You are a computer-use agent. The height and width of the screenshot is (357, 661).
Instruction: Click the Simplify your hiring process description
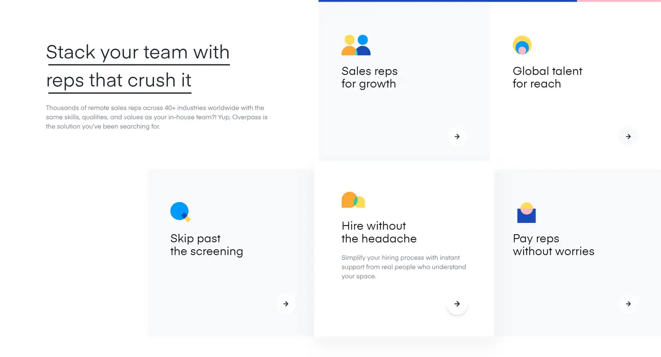(403, 267)
